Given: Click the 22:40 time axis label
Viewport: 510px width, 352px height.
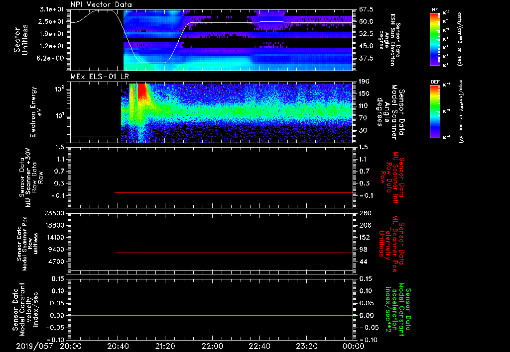Looking at the screenshot, I should [x=259, y=346].
